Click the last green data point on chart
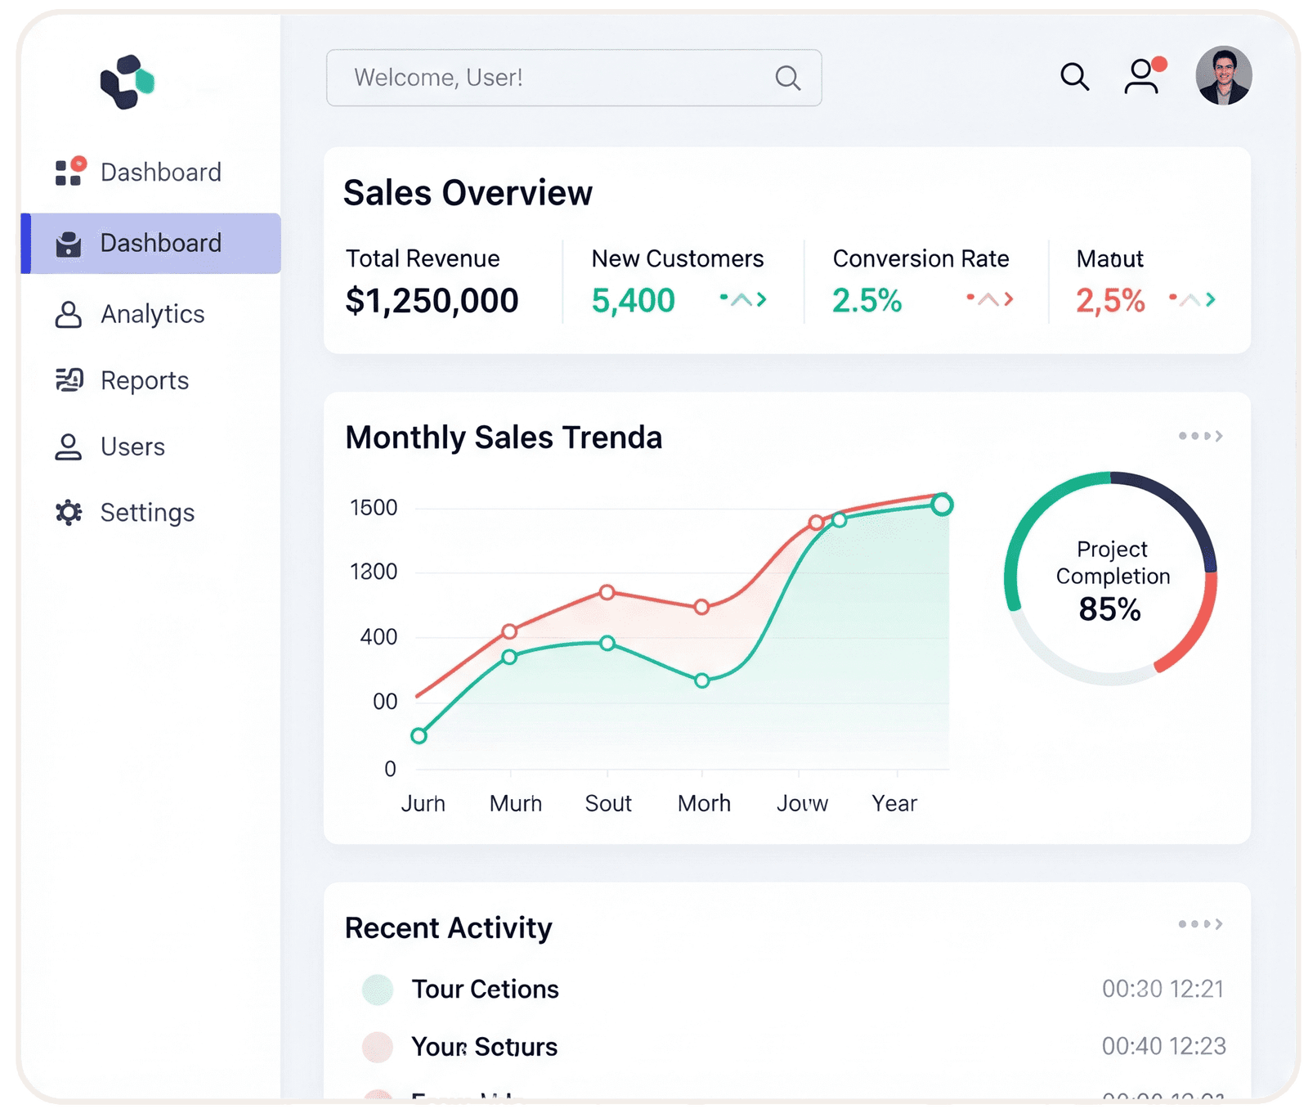Image resolution: width=1308 pixels, height=1118 pixels. [x=942, y=505]
